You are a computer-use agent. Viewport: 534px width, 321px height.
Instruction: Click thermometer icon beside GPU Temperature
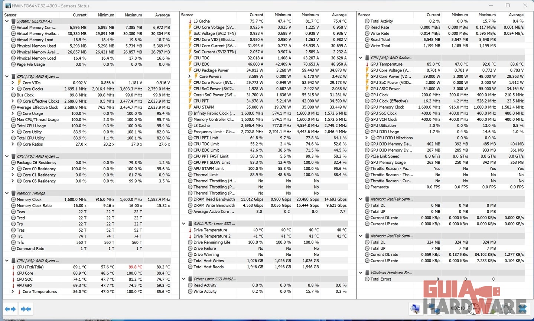[367, 64]
